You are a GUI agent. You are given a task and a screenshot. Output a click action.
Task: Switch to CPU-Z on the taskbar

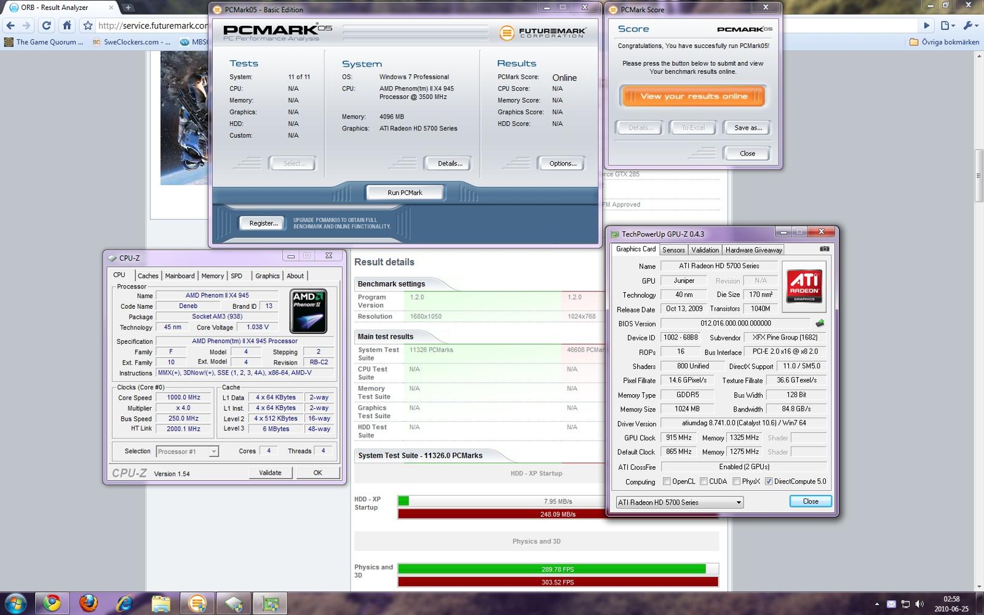tap(234, 603)
